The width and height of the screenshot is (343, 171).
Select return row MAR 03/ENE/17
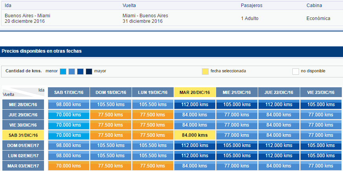[23, 166]
